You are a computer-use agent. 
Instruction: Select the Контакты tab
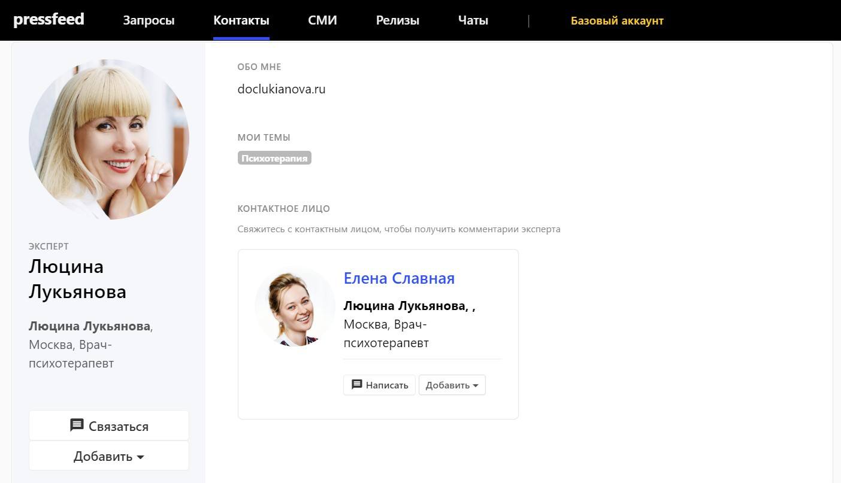pos(241,20)
